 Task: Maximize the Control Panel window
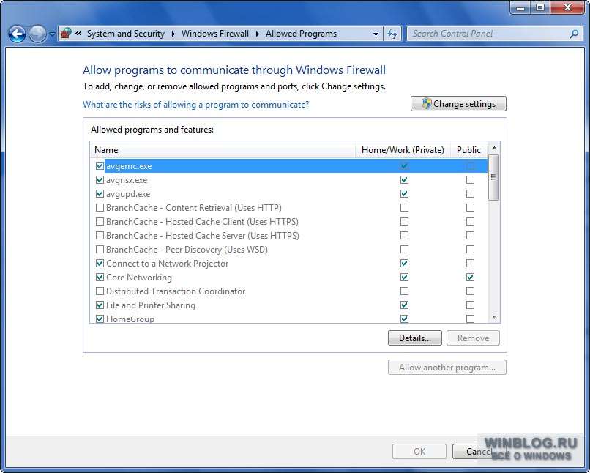pos(540,7)
